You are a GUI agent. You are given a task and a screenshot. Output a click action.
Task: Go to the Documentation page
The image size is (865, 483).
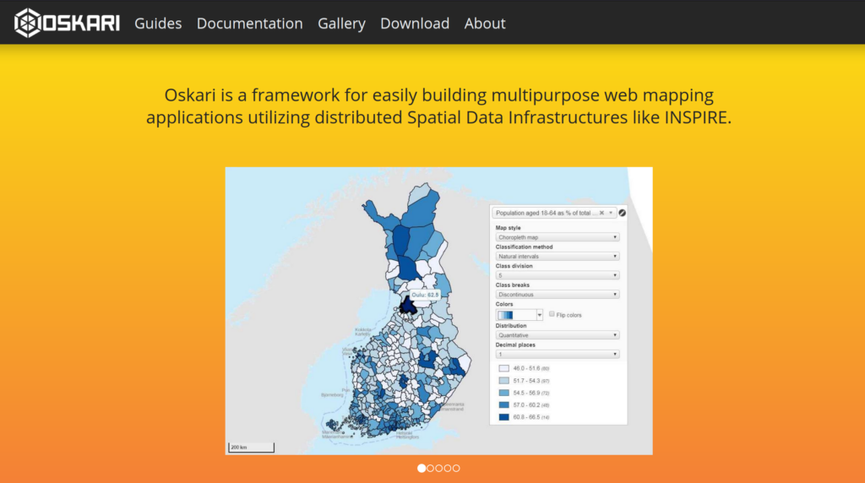point(249,24)
